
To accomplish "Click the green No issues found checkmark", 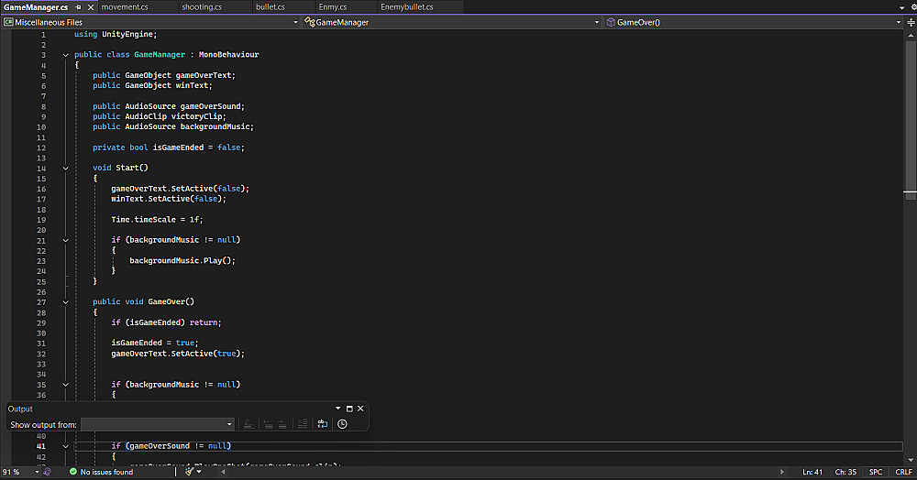I will 73,472.
